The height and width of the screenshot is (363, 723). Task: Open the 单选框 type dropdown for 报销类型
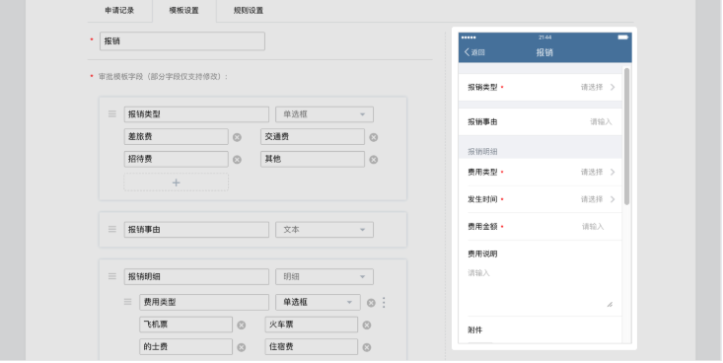click(325, 114)
